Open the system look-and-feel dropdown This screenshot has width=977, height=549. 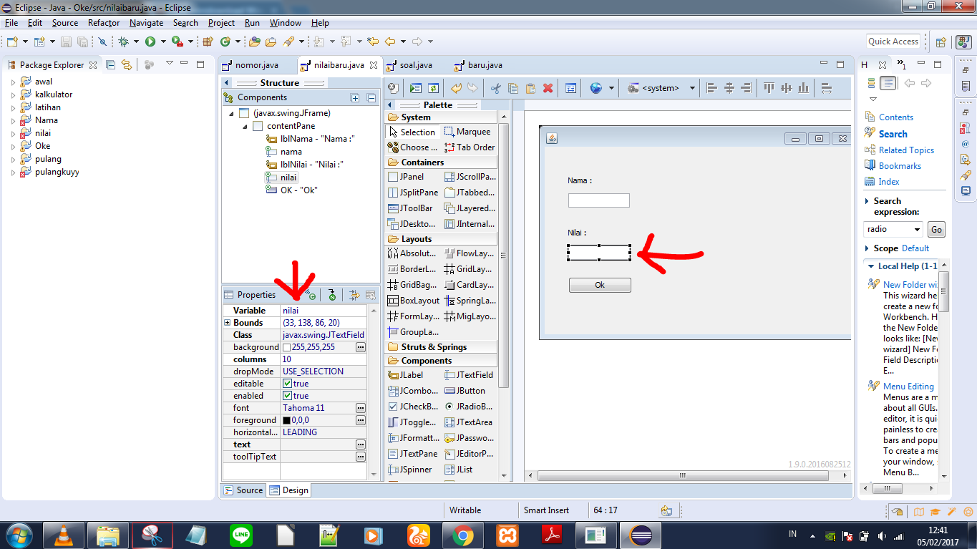(x=692, y=88)
